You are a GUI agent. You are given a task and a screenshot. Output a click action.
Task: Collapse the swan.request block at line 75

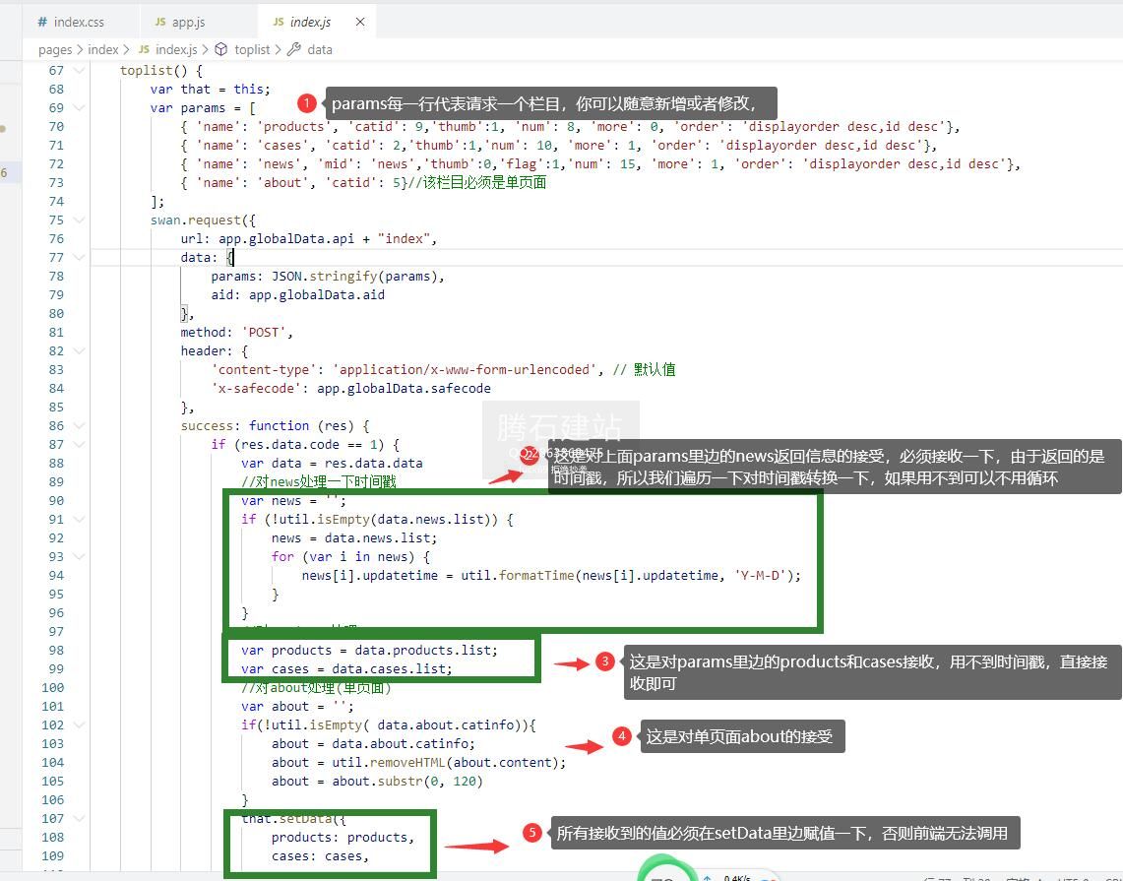point(79,220)
